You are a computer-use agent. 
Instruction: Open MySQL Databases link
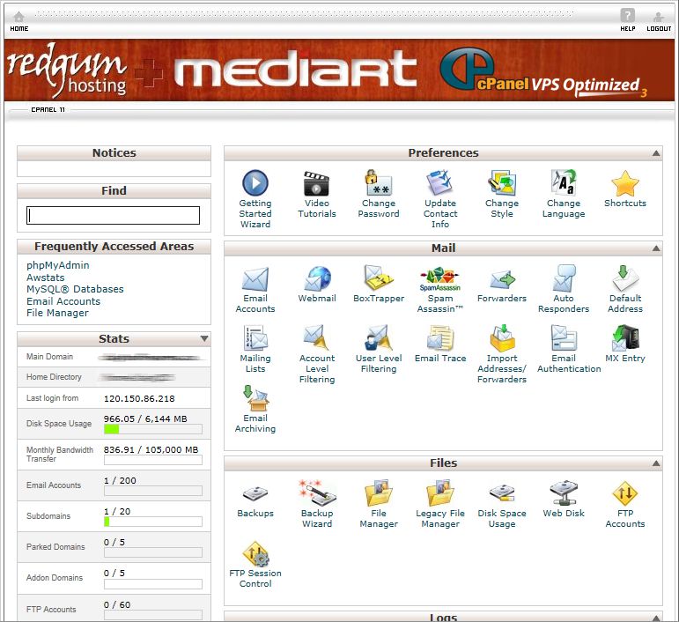click(75, 289)
